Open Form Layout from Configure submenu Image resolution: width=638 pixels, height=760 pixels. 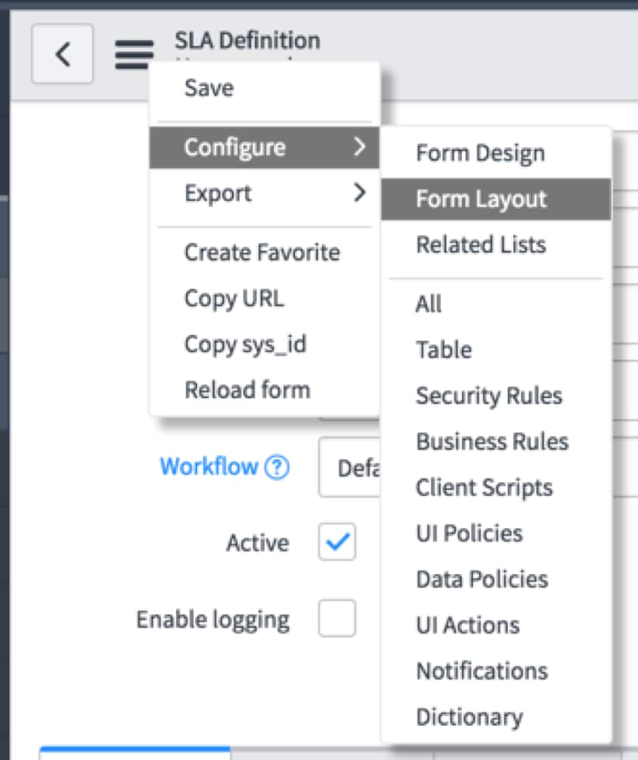(496, 199)
